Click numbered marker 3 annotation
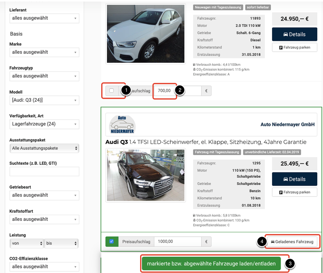Screen dimensions: 323x273 289,264
